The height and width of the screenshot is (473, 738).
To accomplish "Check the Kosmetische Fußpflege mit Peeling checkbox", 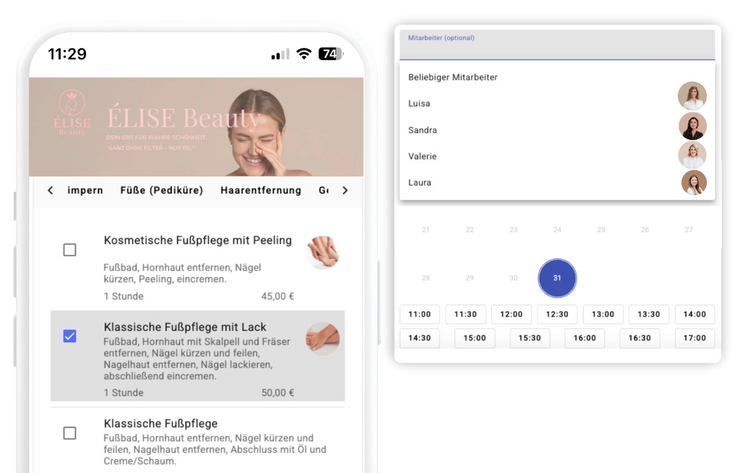I will (70, 250).
